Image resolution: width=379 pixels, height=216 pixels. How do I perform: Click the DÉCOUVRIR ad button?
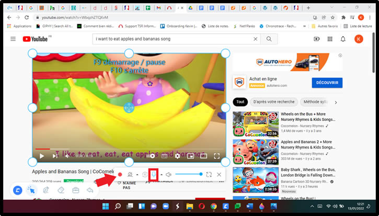point(327,83)
